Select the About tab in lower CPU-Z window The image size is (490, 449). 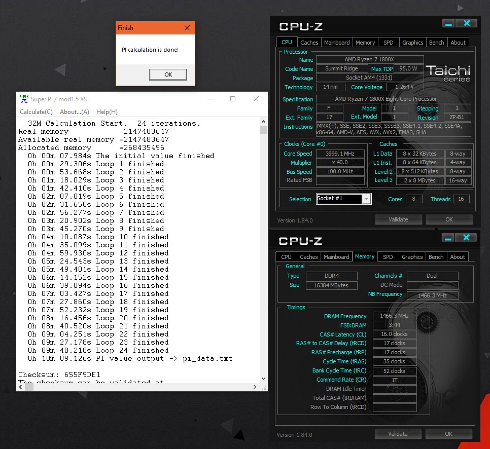click(x=458, y=256)
